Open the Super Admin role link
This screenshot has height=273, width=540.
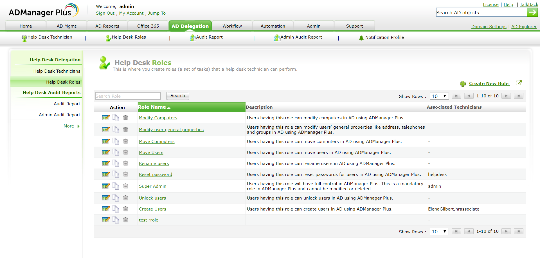tap(152, 186)
